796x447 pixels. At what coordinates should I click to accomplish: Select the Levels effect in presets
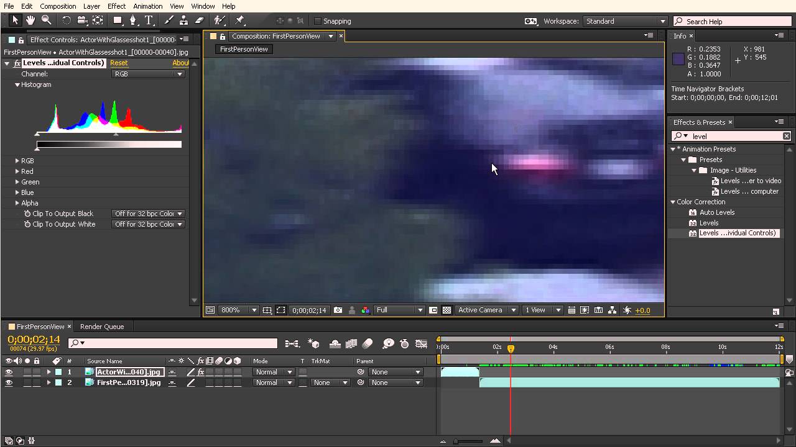709,223
